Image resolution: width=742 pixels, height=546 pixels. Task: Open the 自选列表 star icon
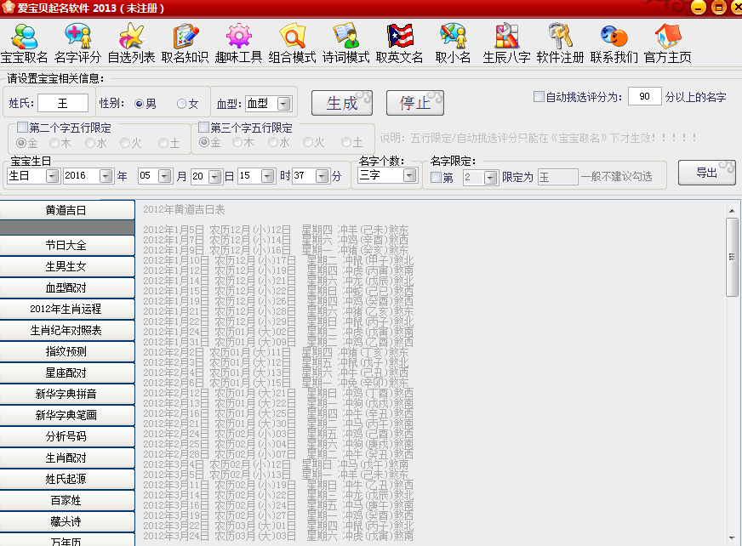point(131,43)
